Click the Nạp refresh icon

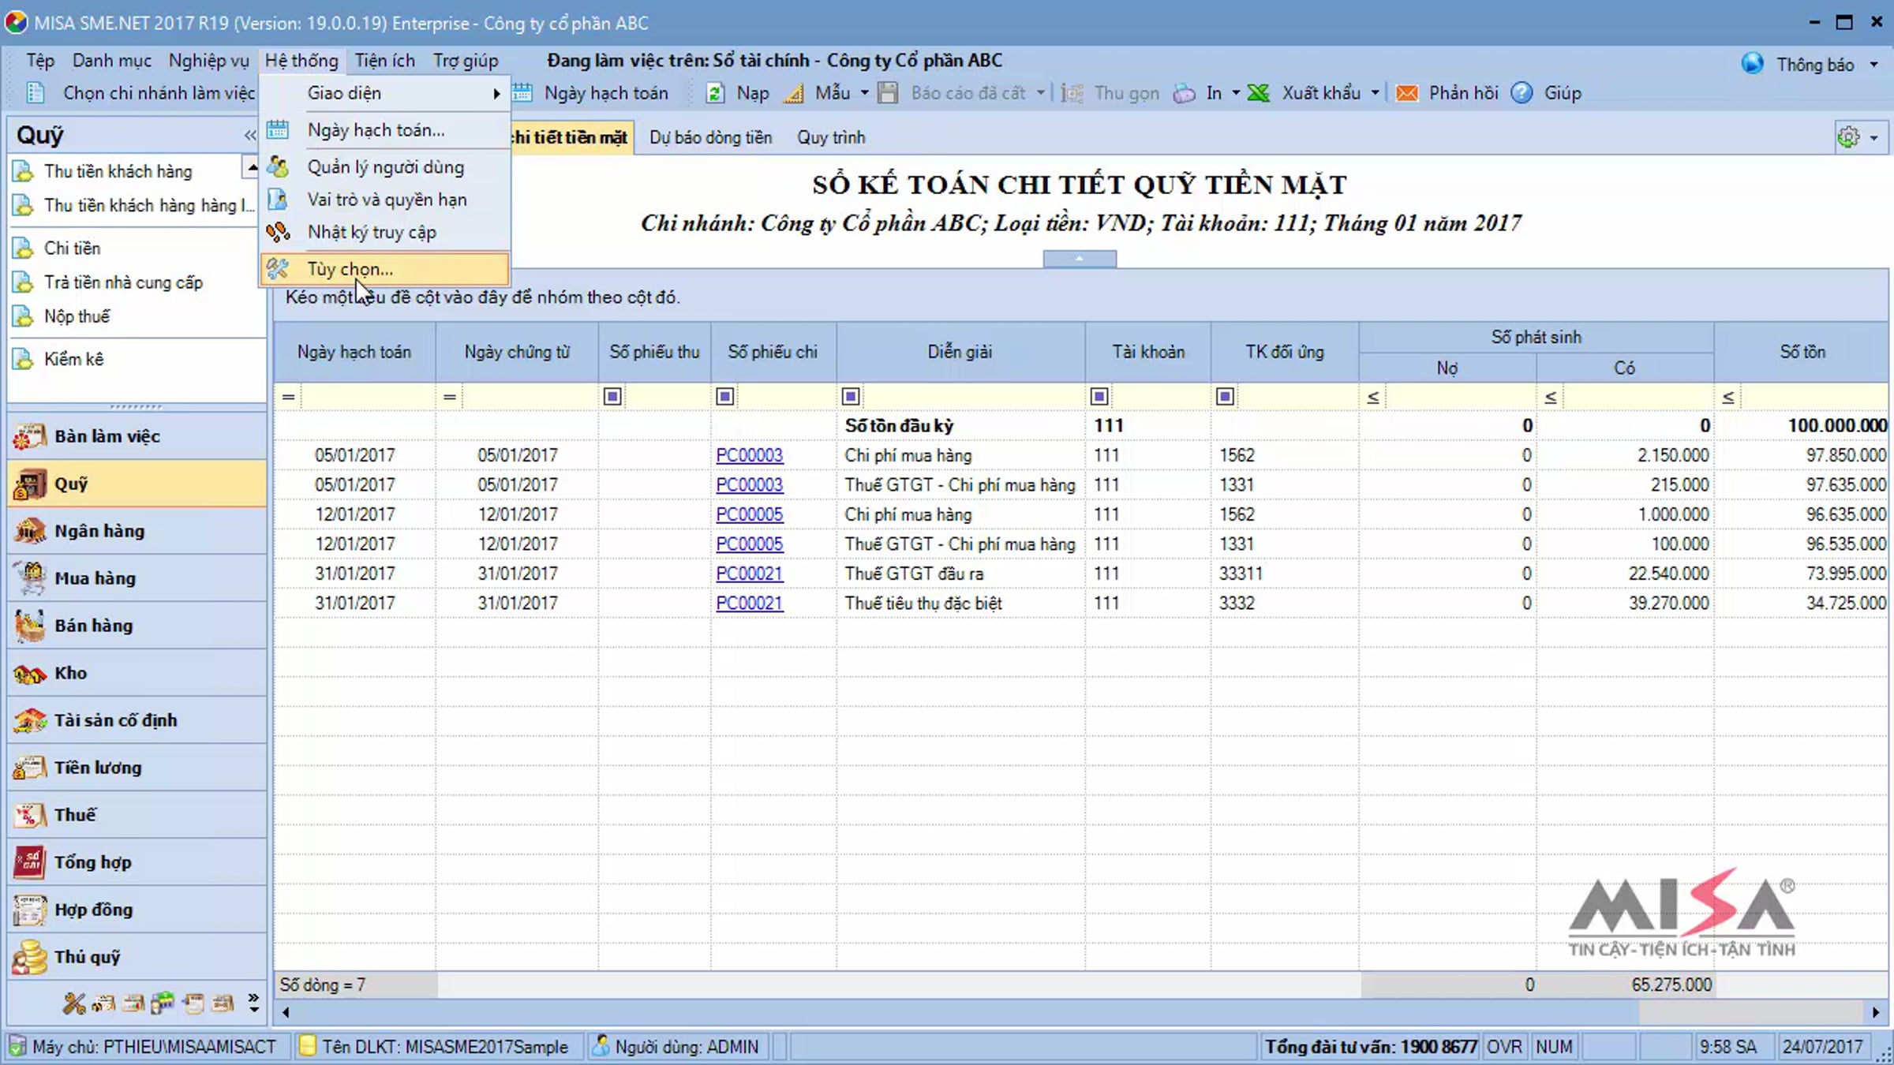[715, 93]
